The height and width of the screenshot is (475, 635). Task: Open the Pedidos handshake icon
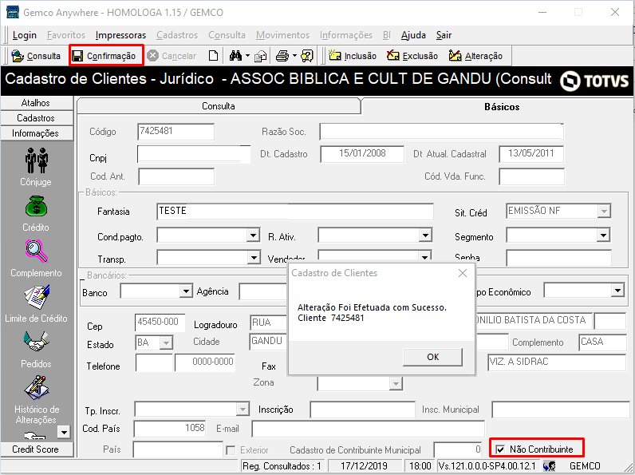[36, 342]
